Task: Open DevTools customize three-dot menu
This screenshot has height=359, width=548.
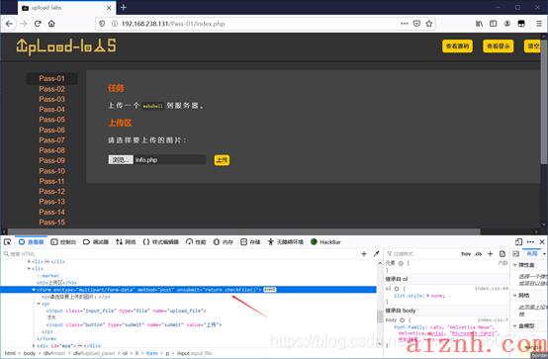Action: (x=530, y=242)
